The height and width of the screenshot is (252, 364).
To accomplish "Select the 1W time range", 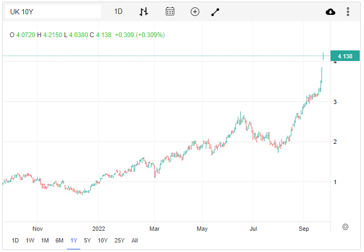I will (30, 240).
